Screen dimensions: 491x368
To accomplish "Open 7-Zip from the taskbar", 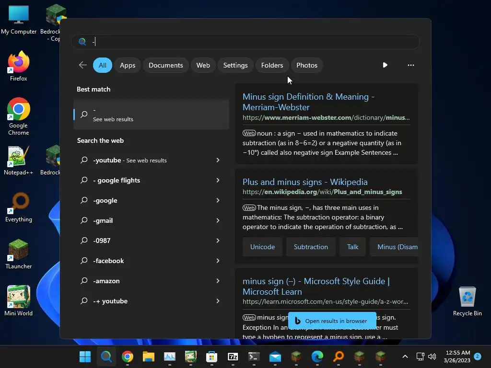I will point(233,356).
